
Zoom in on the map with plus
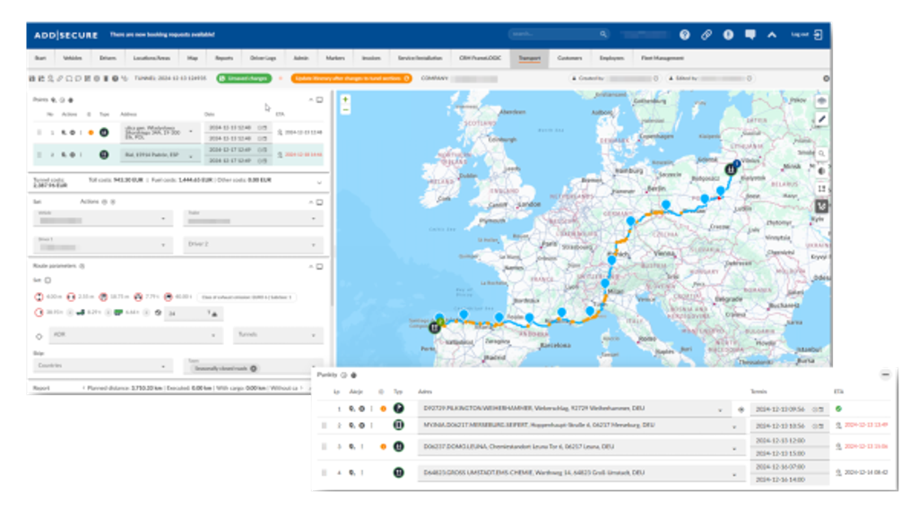click(345, 99)
